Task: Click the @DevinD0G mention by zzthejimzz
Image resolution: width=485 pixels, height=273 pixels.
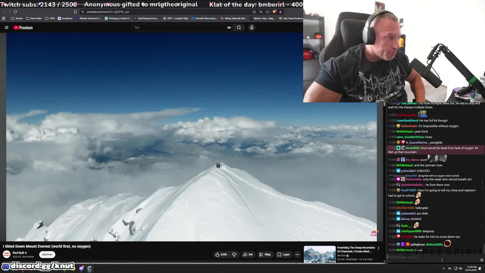Action: [x=433, y=245]
